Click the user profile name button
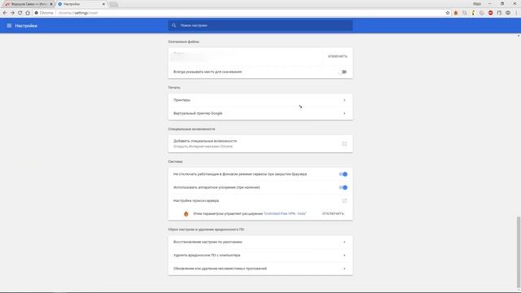The height and width of the screenshot is (293, 521). pyautogui.click(x=477, y=3)
